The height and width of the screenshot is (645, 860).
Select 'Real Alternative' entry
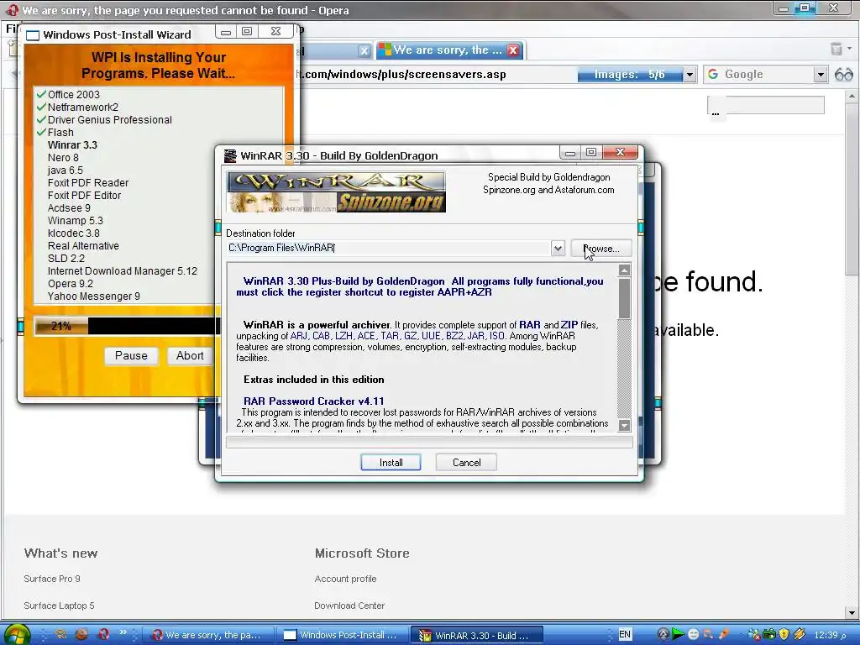click(83, 246)
